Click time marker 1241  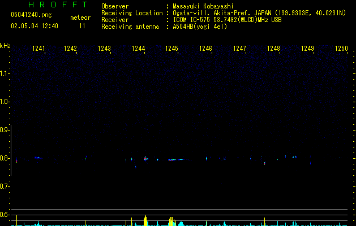(38, 49)
